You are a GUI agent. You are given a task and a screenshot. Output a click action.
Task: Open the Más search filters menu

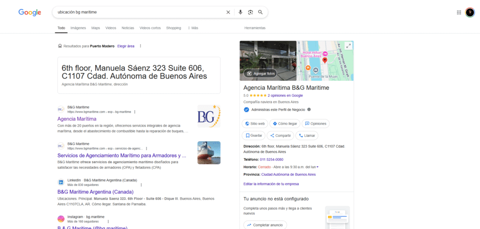[x=193, y=28]
